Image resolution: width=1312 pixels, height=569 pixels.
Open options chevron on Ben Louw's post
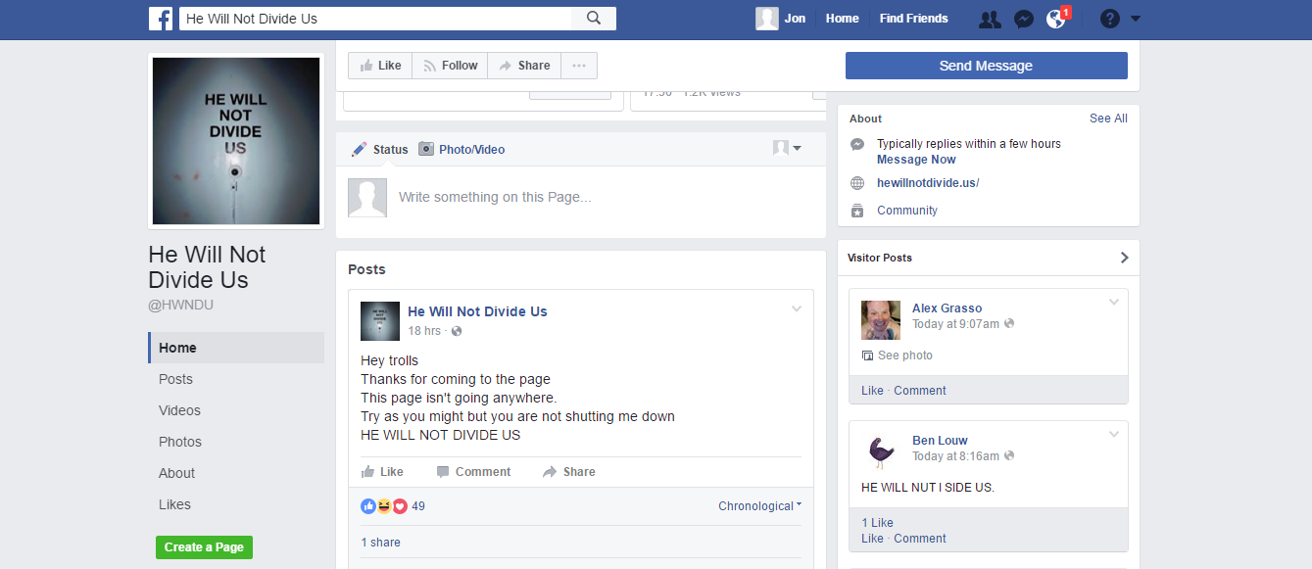(1113, 434)
